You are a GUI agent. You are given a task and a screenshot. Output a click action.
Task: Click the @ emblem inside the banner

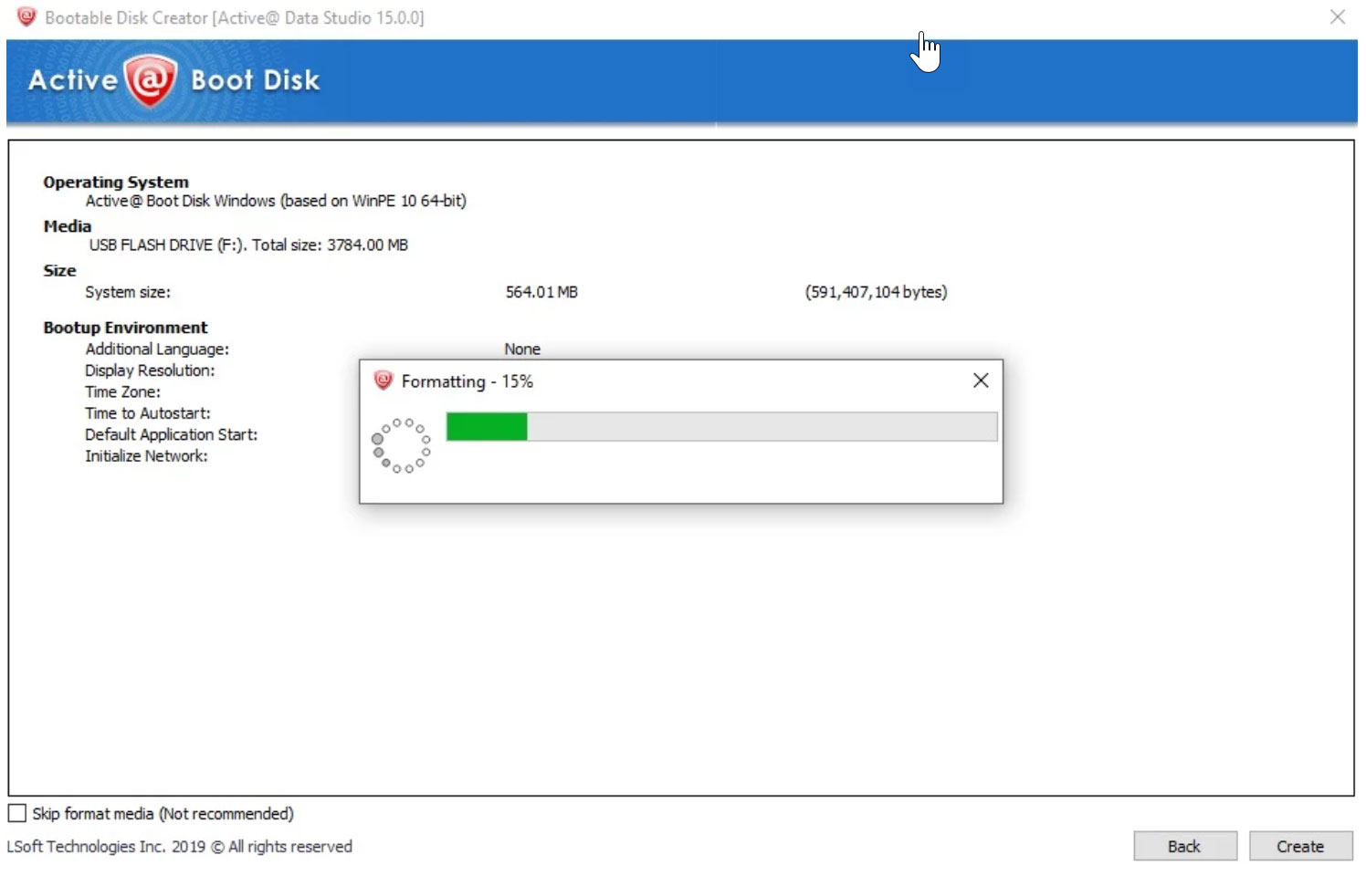pyautogui.click(x=151, y=80)
